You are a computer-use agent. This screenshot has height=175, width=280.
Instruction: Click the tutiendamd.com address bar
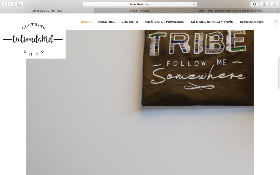tap(140, 4)
